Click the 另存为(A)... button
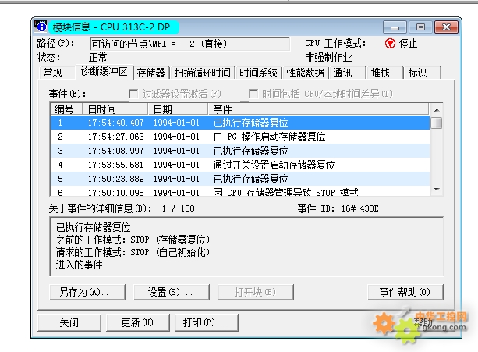The image size is (478, 352). coord(87,292)
